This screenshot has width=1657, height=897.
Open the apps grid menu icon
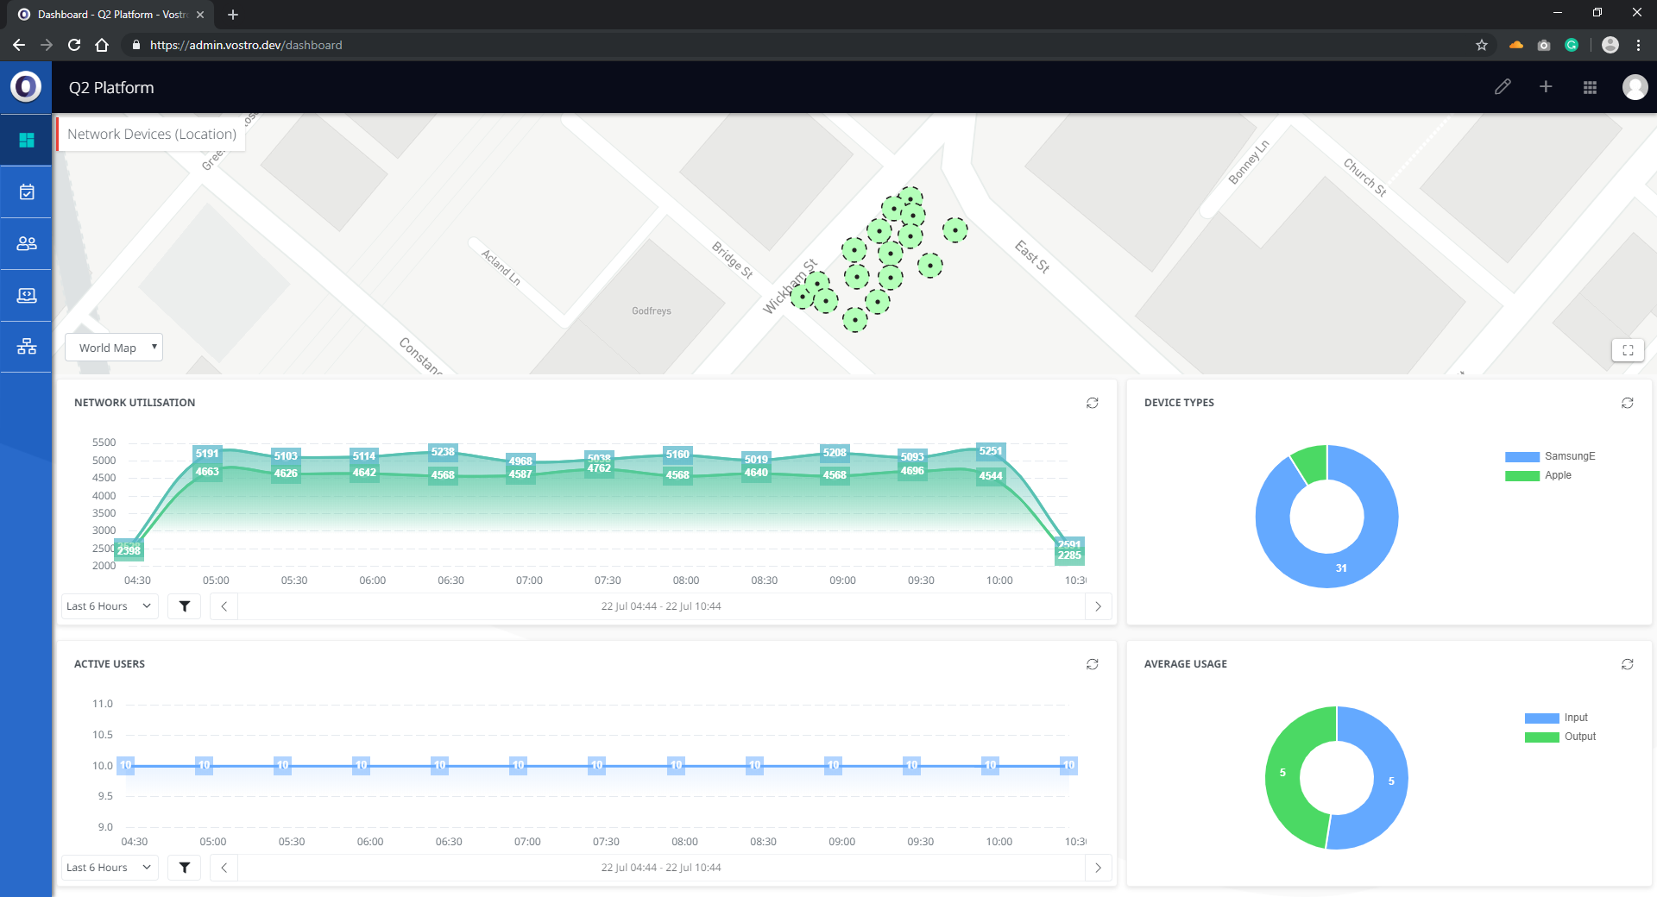(1590, 87)
